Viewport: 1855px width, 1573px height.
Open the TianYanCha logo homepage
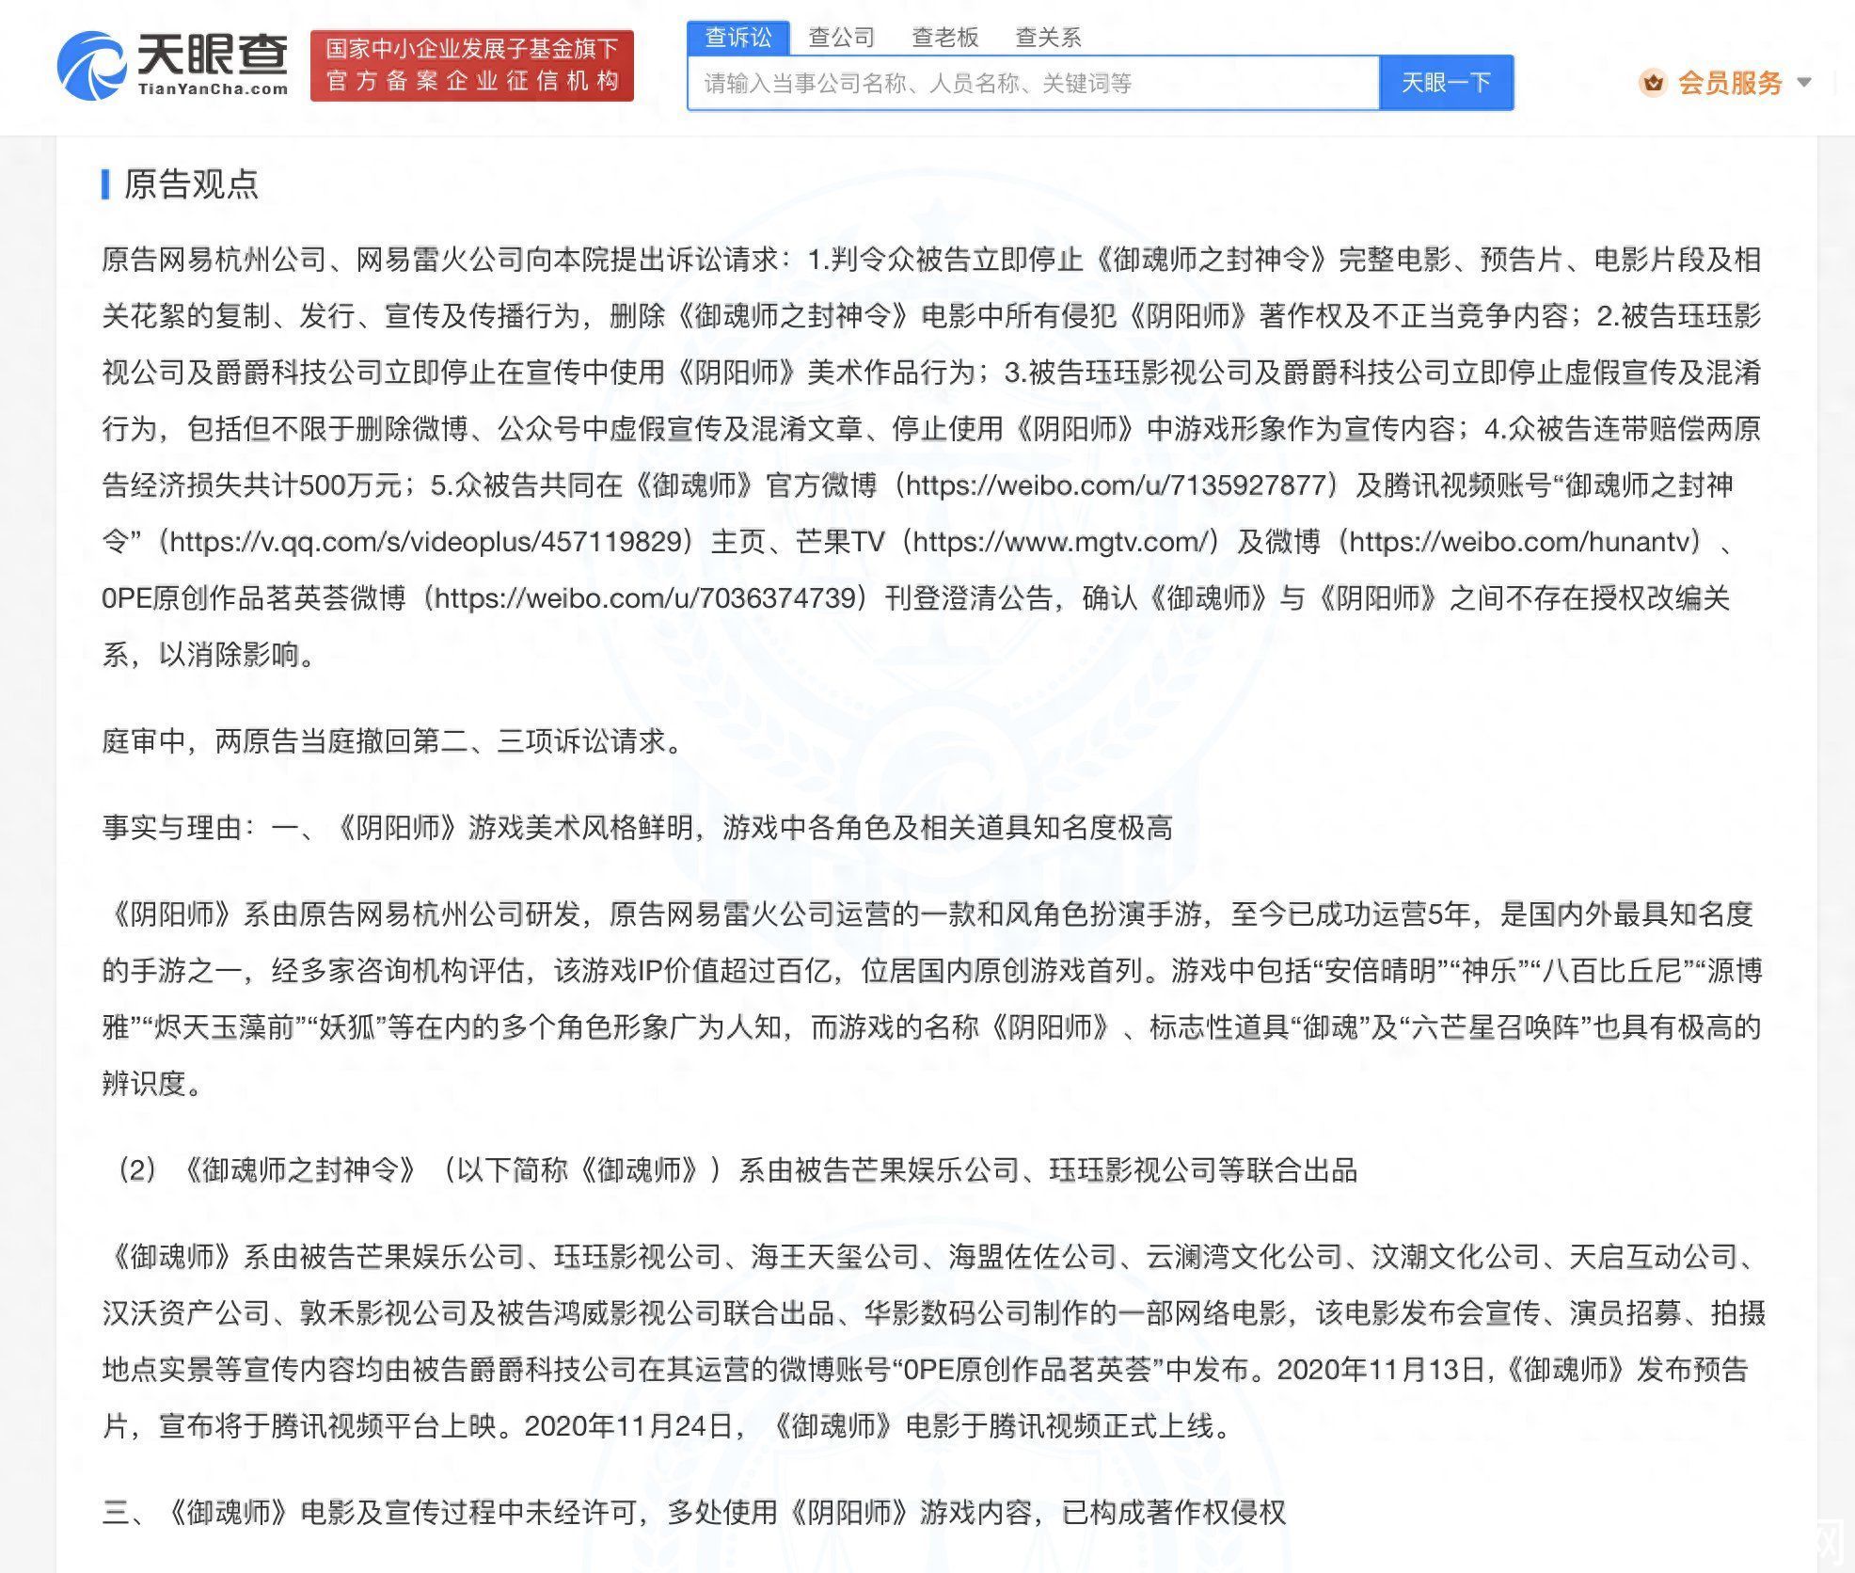pos(172,64)
